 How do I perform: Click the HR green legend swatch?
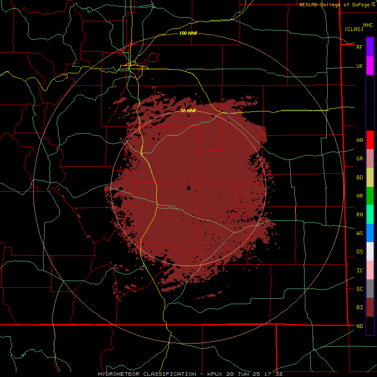[x=370, y=196]
